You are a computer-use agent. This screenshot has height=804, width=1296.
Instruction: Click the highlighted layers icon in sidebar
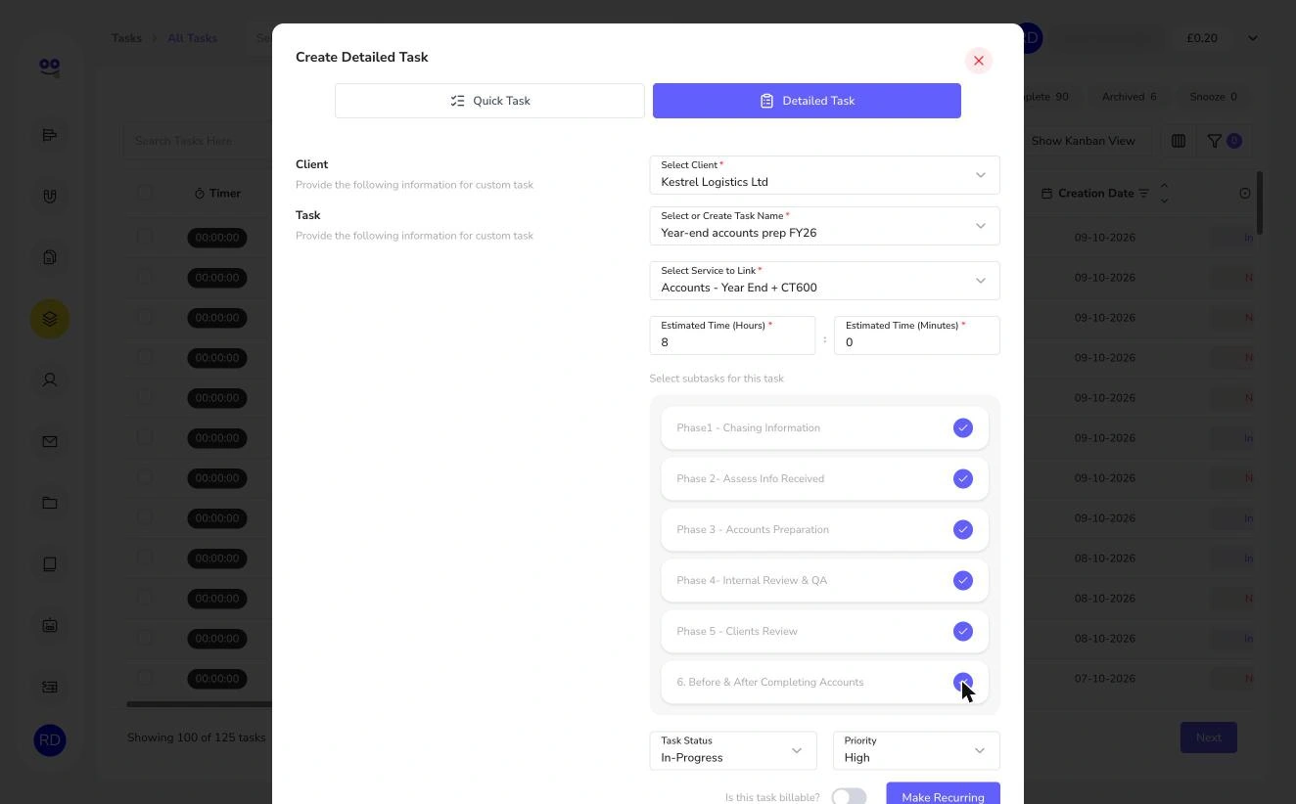pyautogui.click(x=50, y=319)
